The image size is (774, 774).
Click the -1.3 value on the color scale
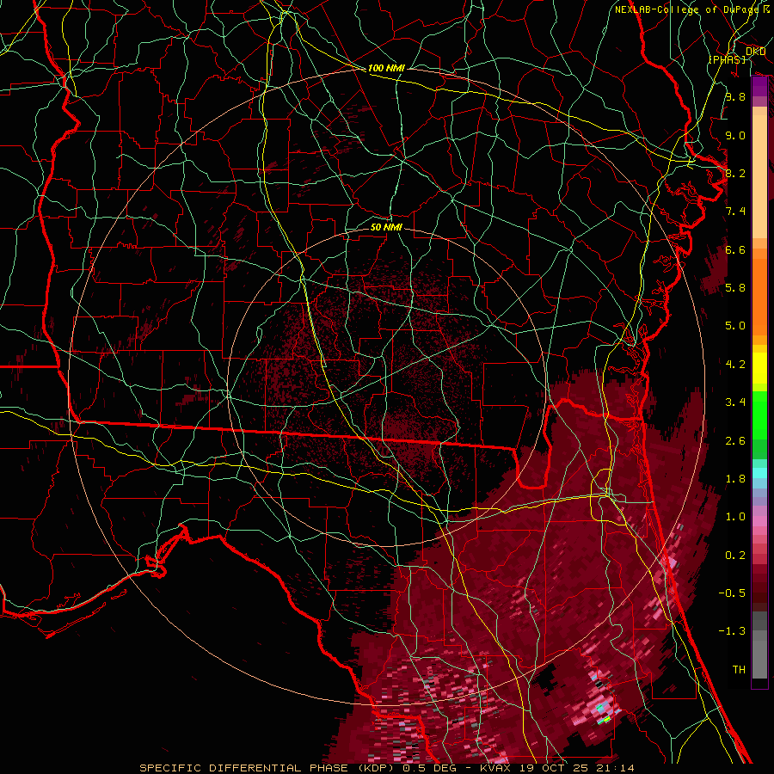coord(732,631)
